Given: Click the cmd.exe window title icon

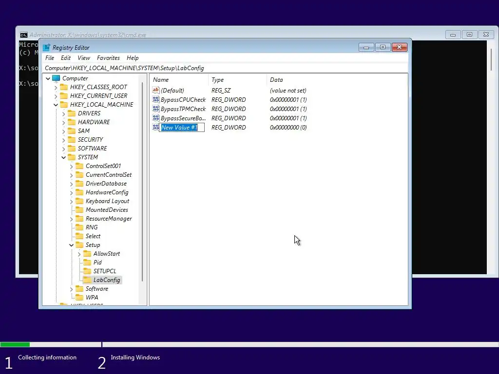Looking at the screenshot, I should coord(23,35).
